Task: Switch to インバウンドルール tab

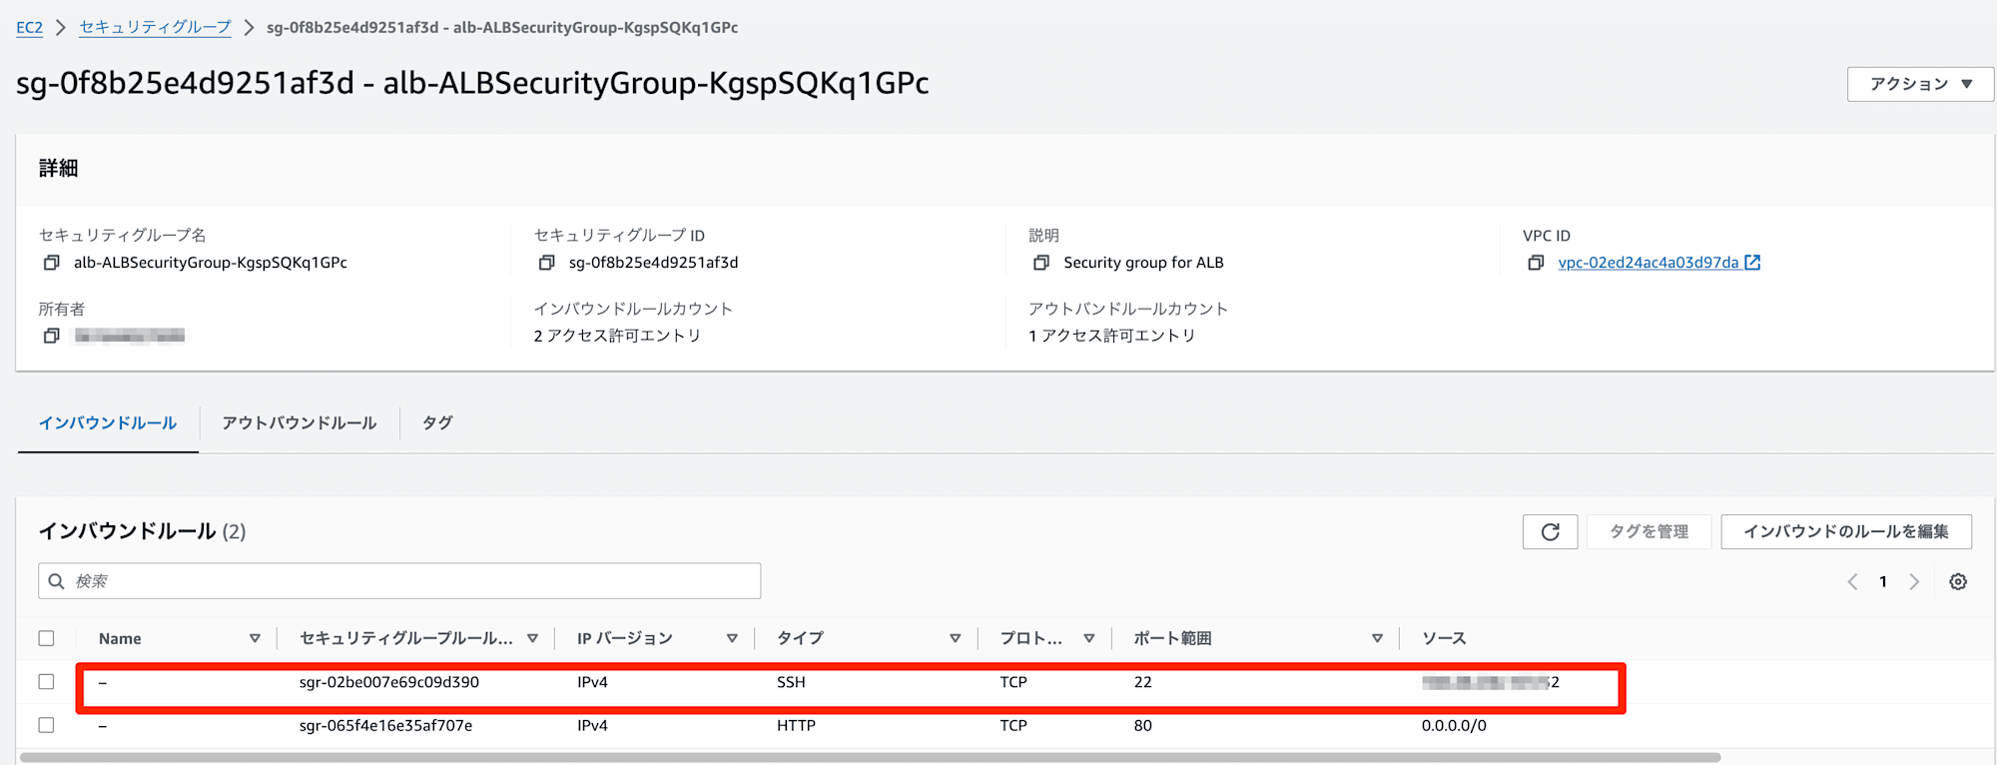Action: (x=108, y=423)
